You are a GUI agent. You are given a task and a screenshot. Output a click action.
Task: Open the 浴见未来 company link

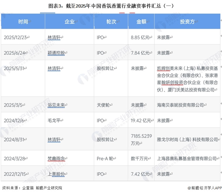(56, 105)
